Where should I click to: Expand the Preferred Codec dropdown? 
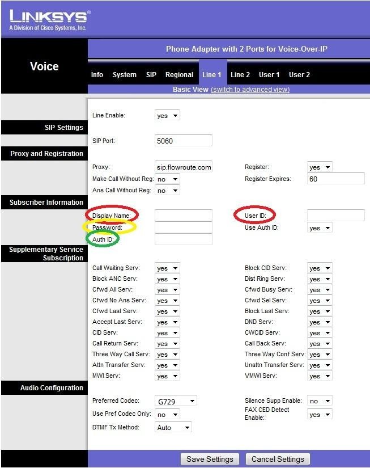(x=176, y=401)
